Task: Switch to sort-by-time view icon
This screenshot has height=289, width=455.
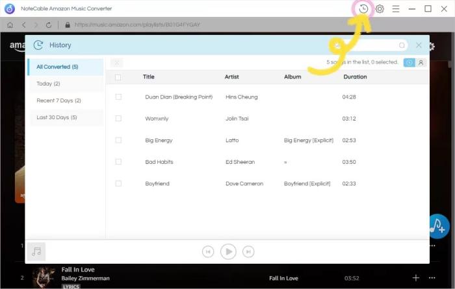Action: coord(409,62)
